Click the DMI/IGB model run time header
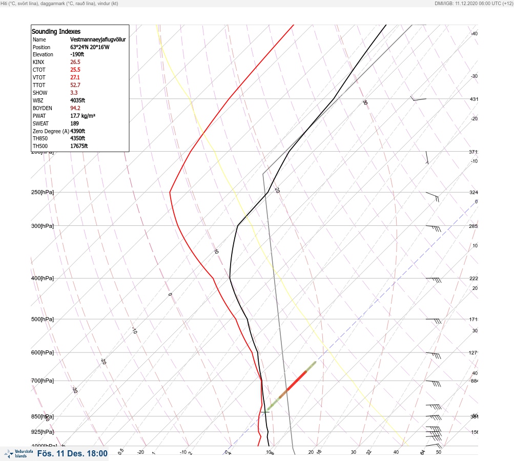This screenshot has height=461, width=514. [x=474, y=3]
